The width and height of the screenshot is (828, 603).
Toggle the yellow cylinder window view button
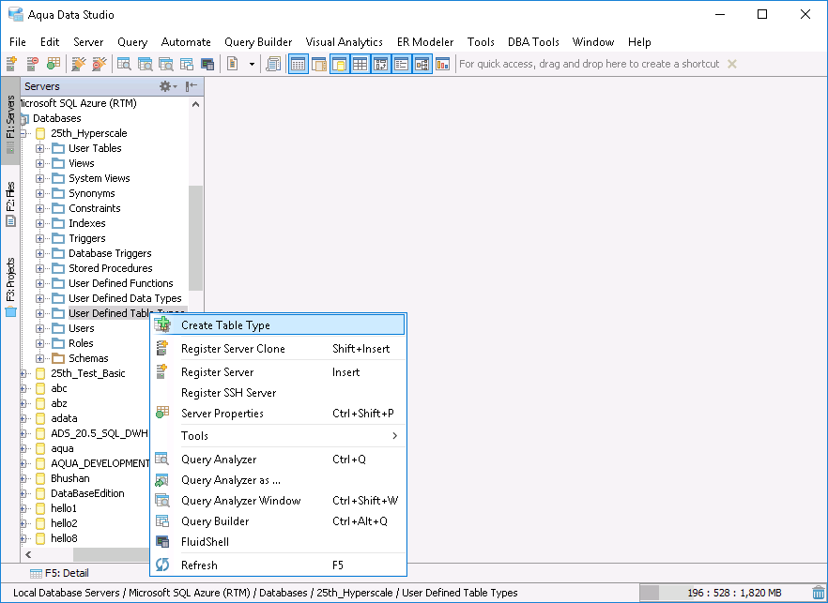coord(340,64)
